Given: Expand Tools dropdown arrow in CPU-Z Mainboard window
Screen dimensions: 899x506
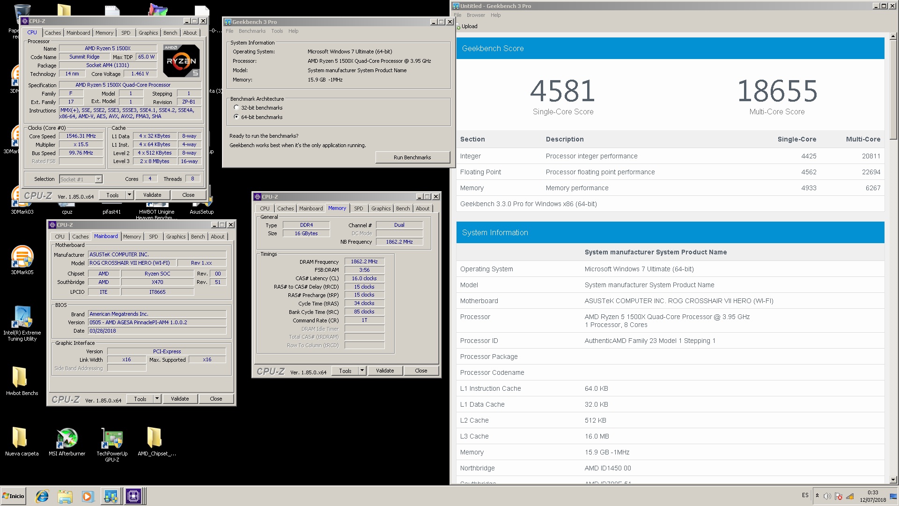Looking at the screenshot, I should [x=157, y=399].
